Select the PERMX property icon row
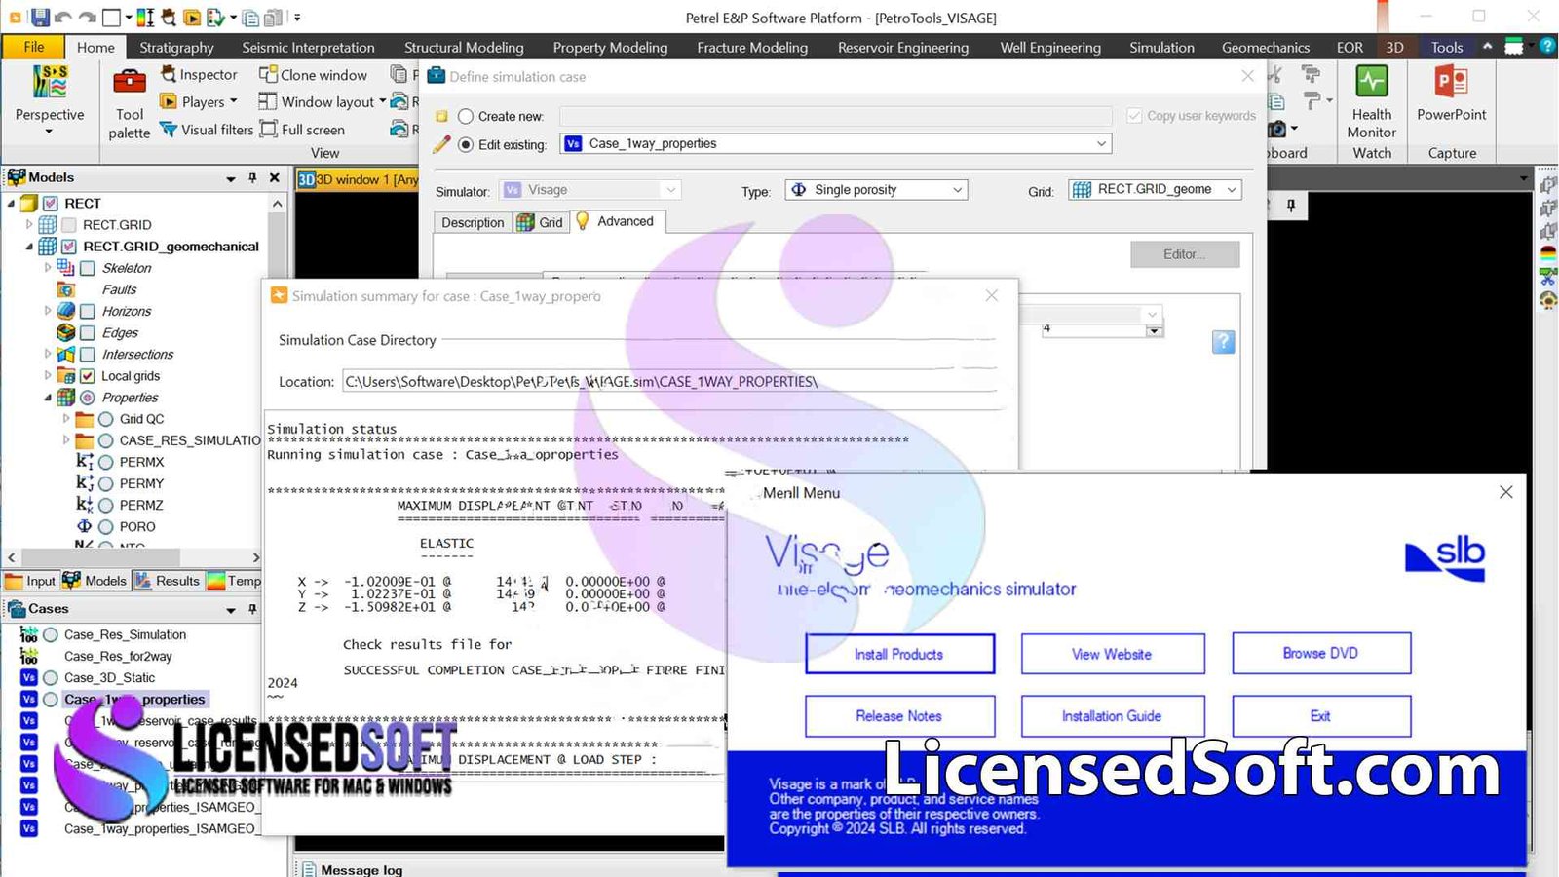This screenshot has height=877, width=1559. [85, 462]
